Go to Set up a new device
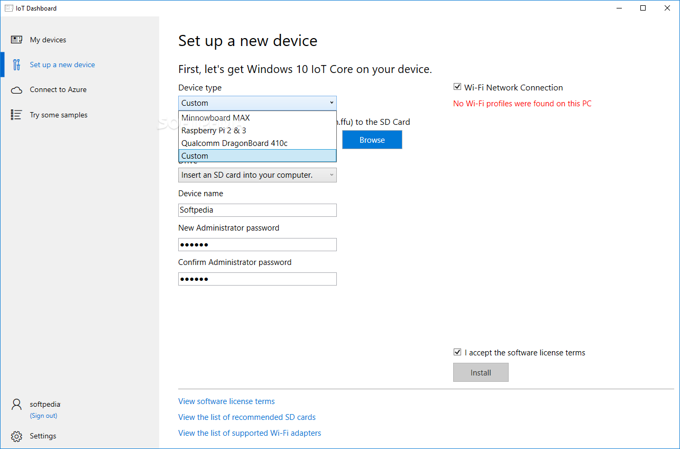Image resolution: width=680 pixels, height=449 pixels. [62, 65]
